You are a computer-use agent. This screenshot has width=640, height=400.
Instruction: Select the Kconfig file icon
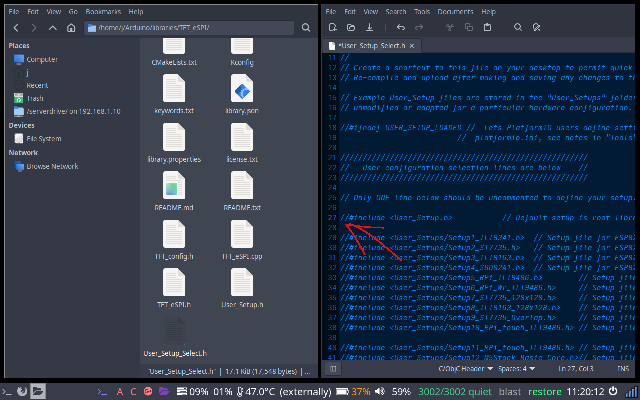[242, 46]
